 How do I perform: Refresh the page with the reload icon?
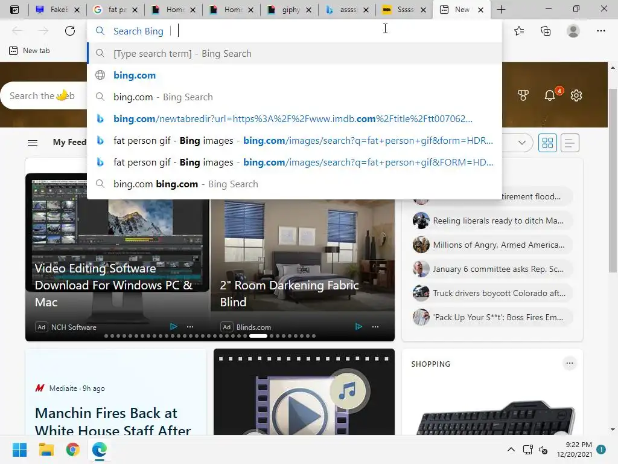pos(70,31)
